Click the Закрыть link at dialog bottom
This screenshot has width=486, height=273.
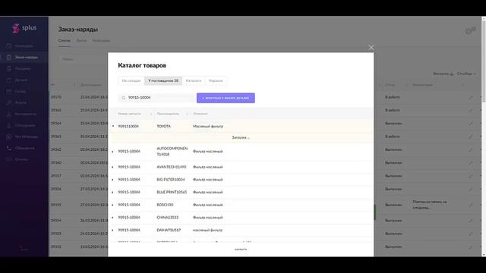pos(241,249)
